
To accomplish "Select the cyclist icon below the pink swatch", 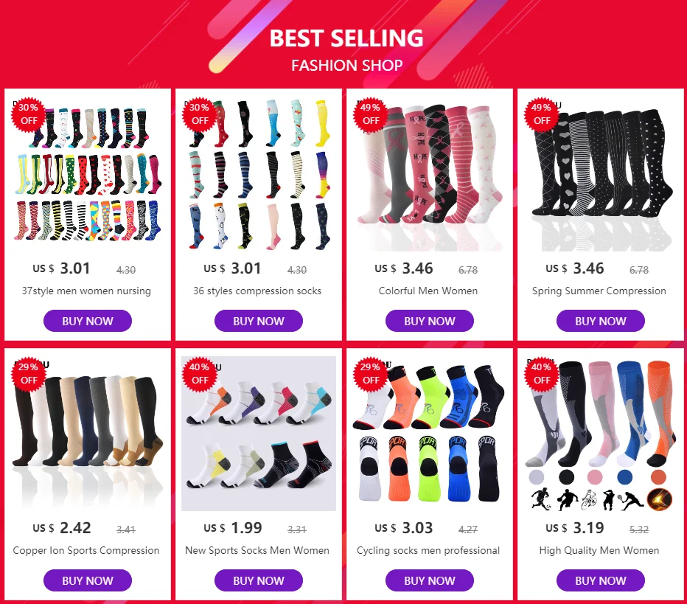I will (x=589, y=500).
